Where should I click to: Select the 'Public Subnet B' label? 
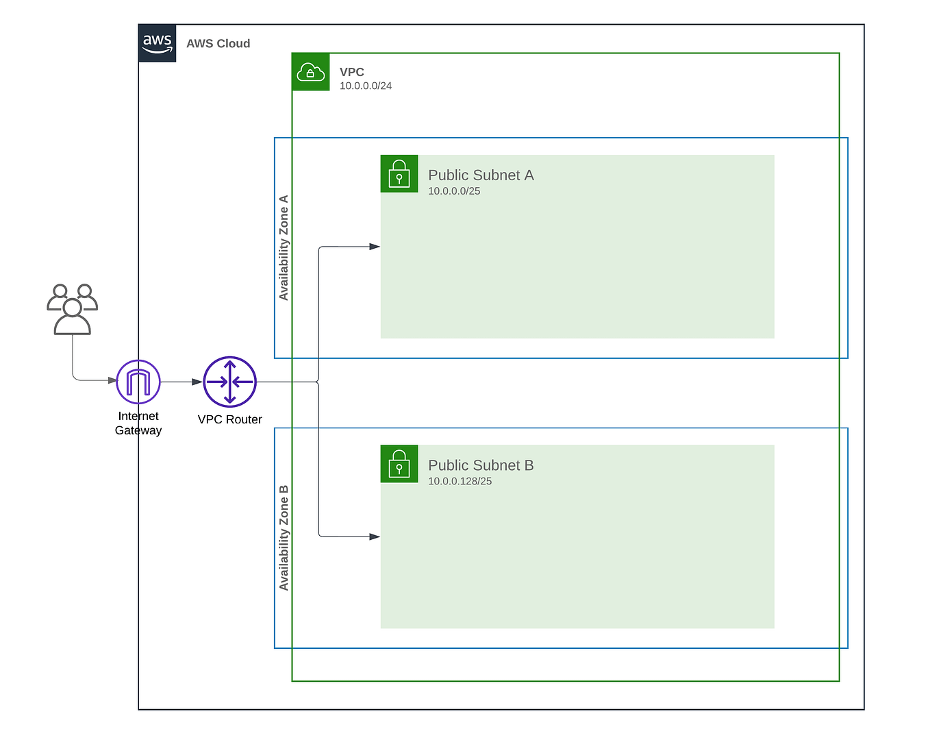pyautogui.click(x=481, y=465)
